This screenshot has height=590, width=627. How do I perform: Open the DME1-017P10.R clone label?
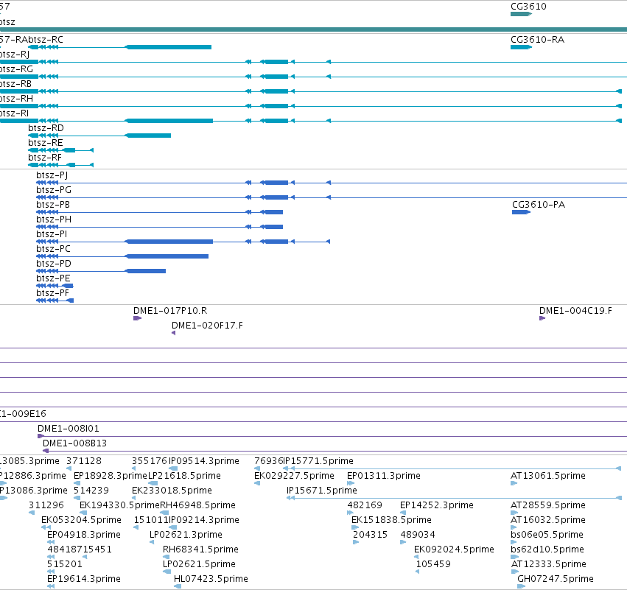click(170, 311)
